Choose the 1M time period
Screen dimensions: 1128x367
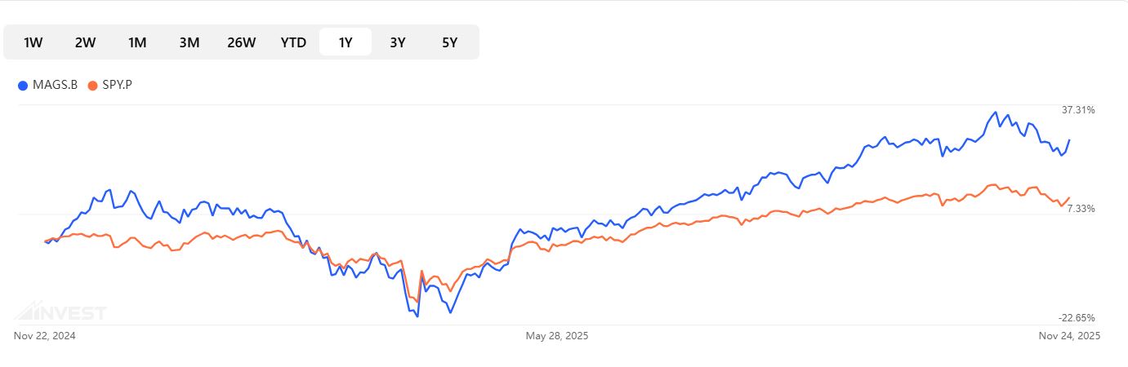[x=137, y=42]
